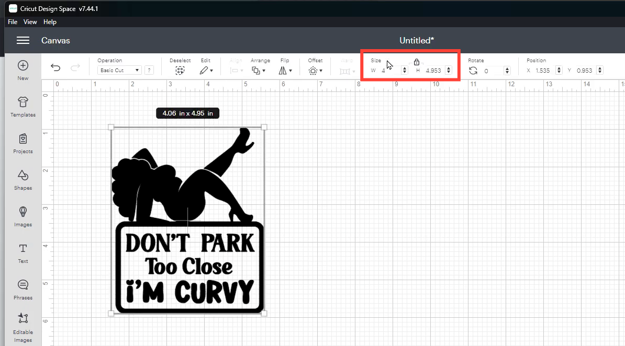The width and height of the screenshot is (625, 346).
Task: Expand the Flip dropdown
Action: point(285,71)
